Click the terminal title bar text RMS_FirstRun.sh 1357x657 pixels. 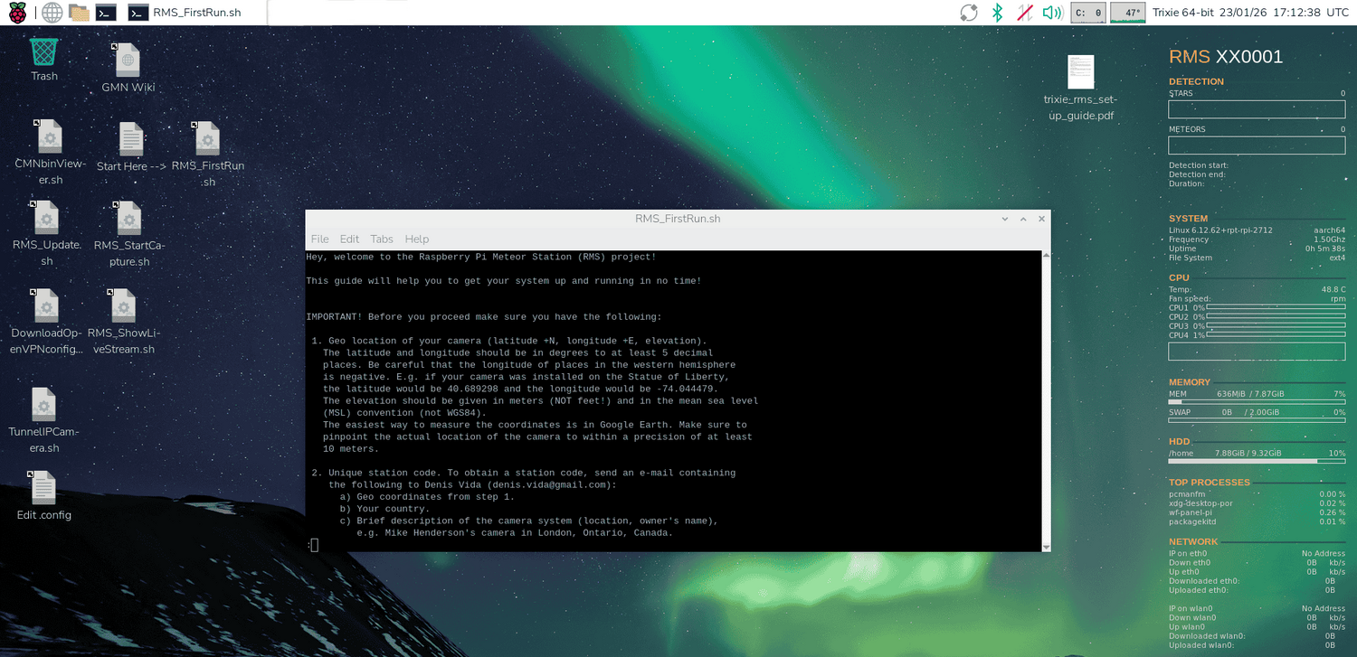(x=678, y=219)
